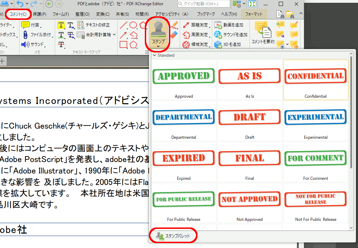Select the green underline text tool
The width and height of the screenshot is (358, 248).
point(61,34)
